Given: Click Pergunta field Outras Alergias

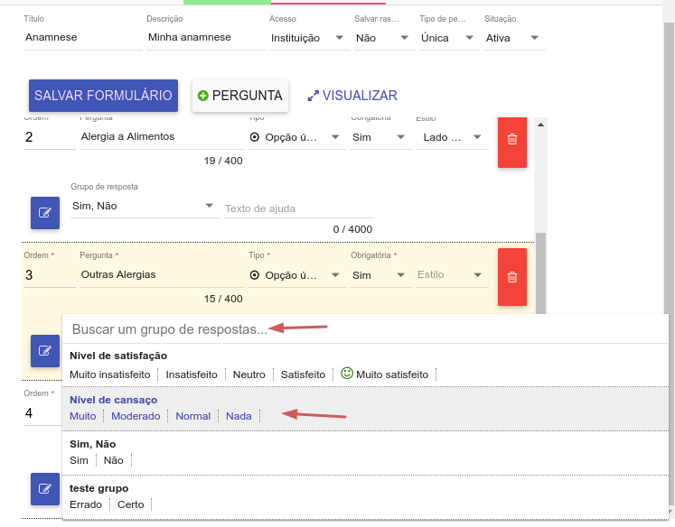Looking at the screenshot, I should point(162,274).
